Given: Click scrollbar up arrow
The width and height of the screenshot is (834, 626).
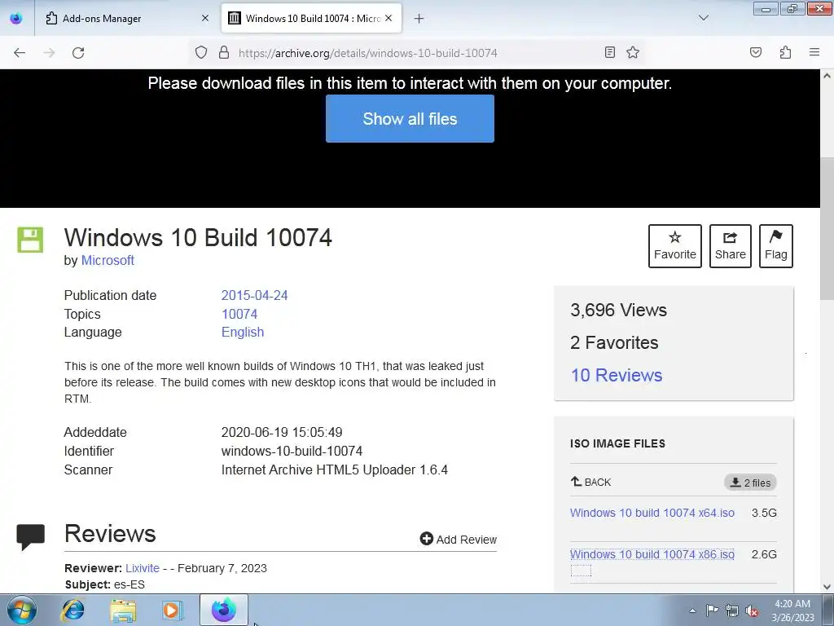Looking at the screenshot, I should pos(827,76).
